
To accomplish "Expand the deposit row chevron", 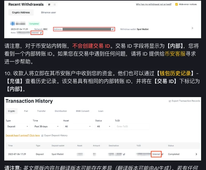I will click(196, 154).
